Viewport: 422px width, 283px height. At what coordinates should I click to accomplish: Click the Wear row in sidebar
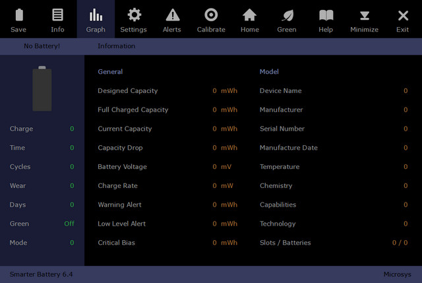[x=18, y=186]
